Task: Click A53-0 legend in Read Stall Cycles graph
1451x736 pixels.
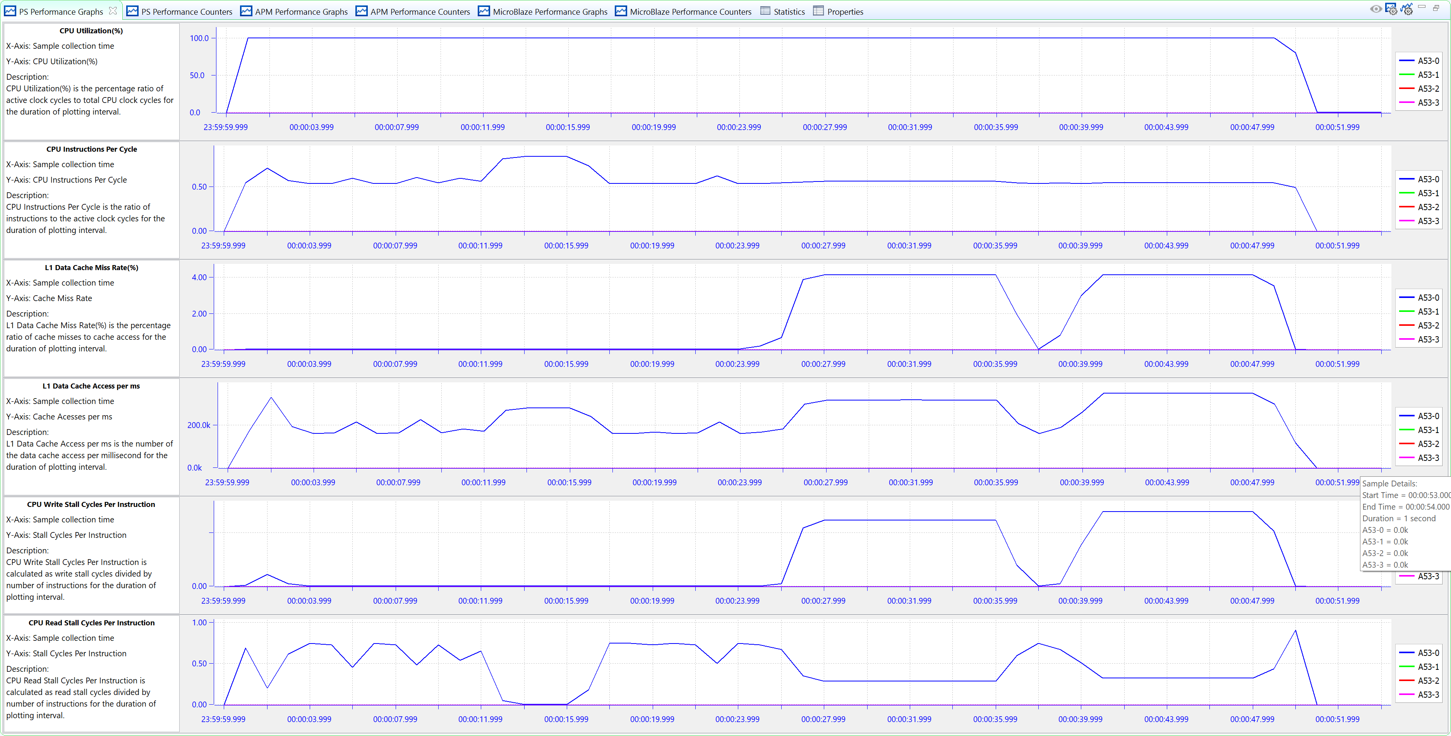Action: tap(1419, 653)
